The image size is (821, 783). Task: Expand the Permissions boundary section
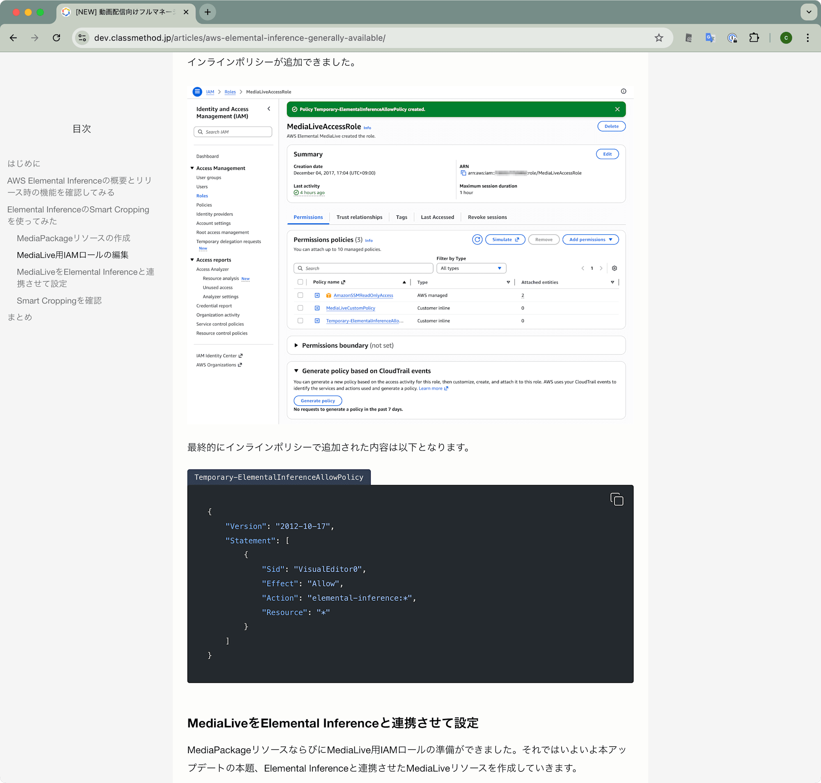click(x=296, y=345)
